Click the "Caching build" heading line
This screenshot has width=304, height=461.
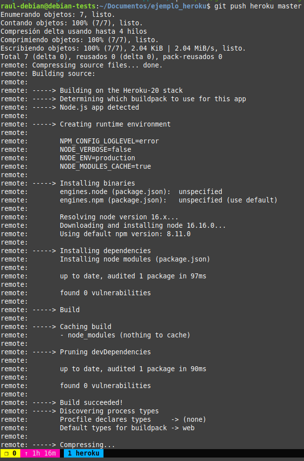[85, 327]
